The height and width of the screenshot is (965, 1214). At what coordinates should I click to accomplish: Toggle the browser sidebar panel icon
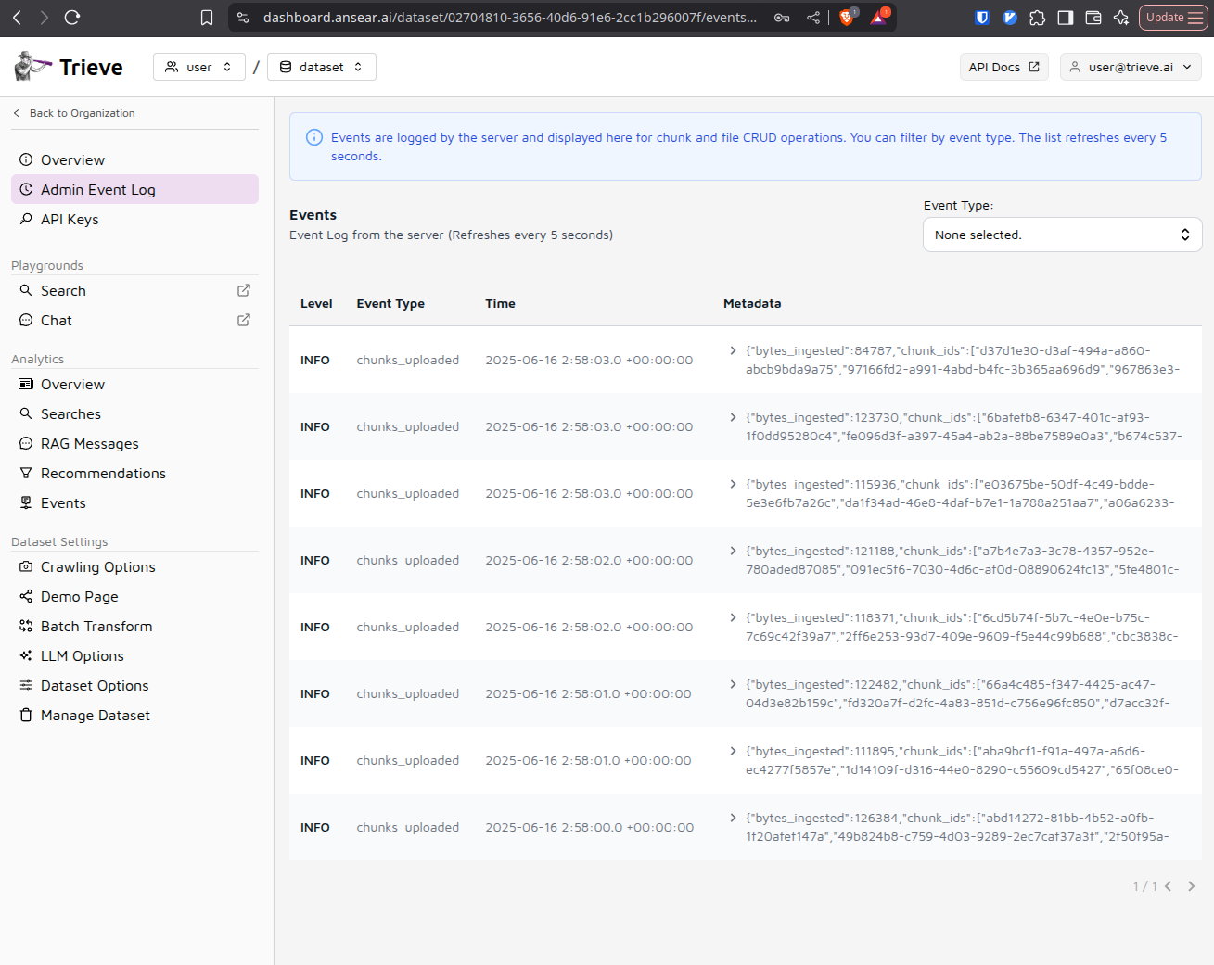click(1066, 18)
